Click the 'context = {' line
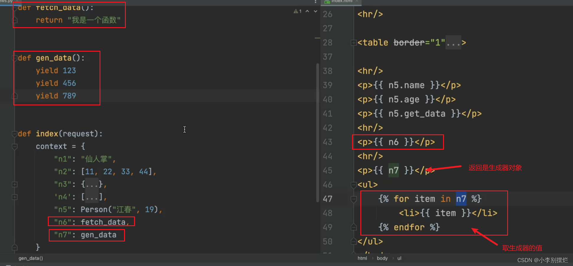The image size is (573, 266). click(x=61, y=146)
